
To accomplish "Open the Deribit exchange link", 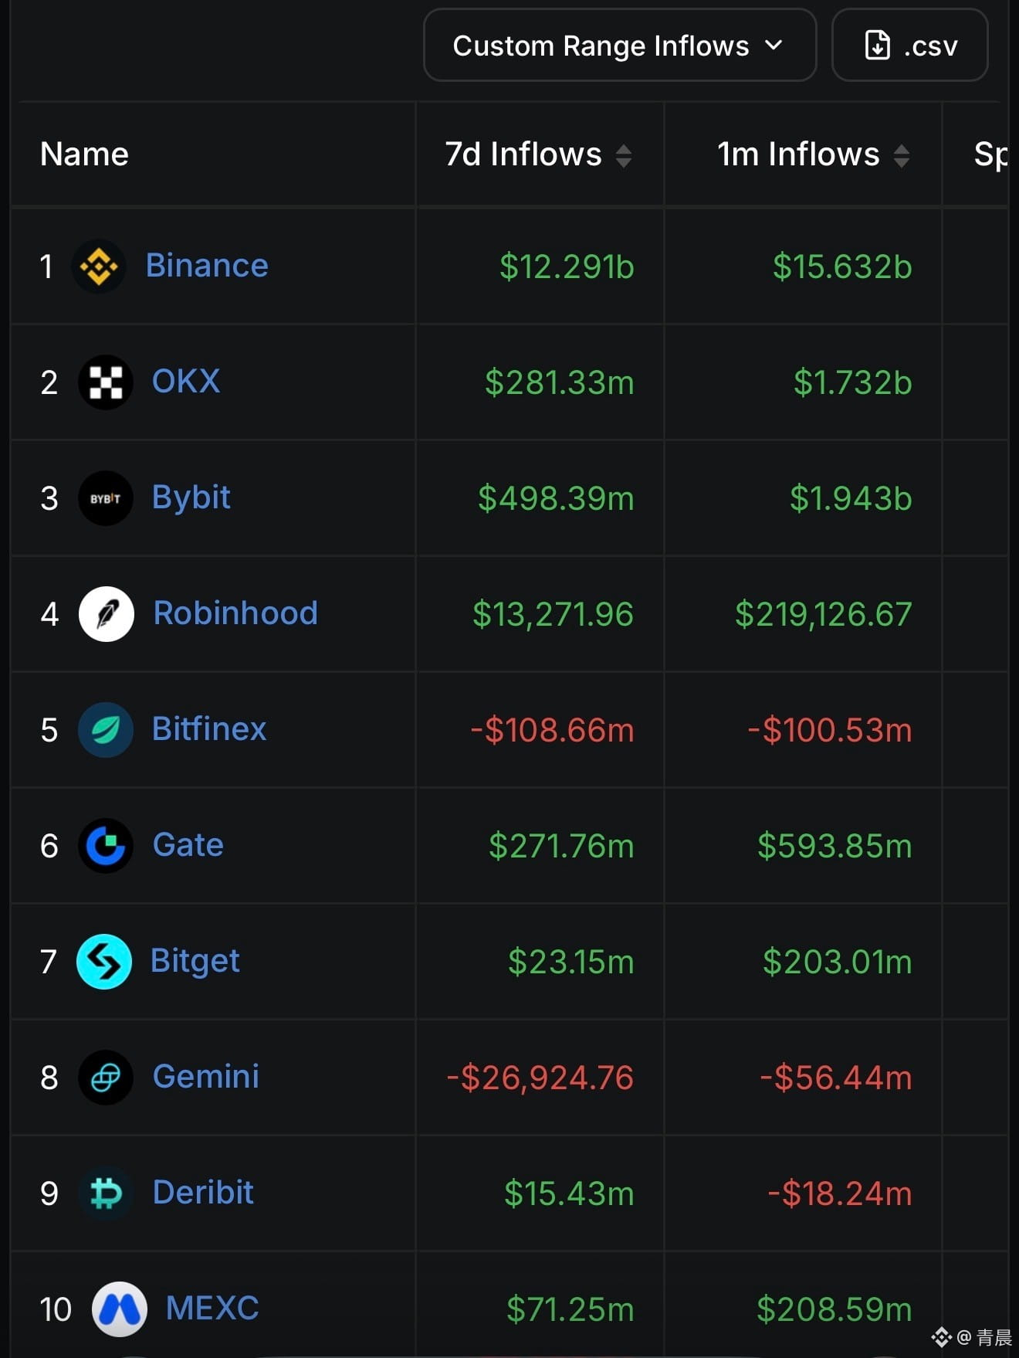I will point(203,1193).
